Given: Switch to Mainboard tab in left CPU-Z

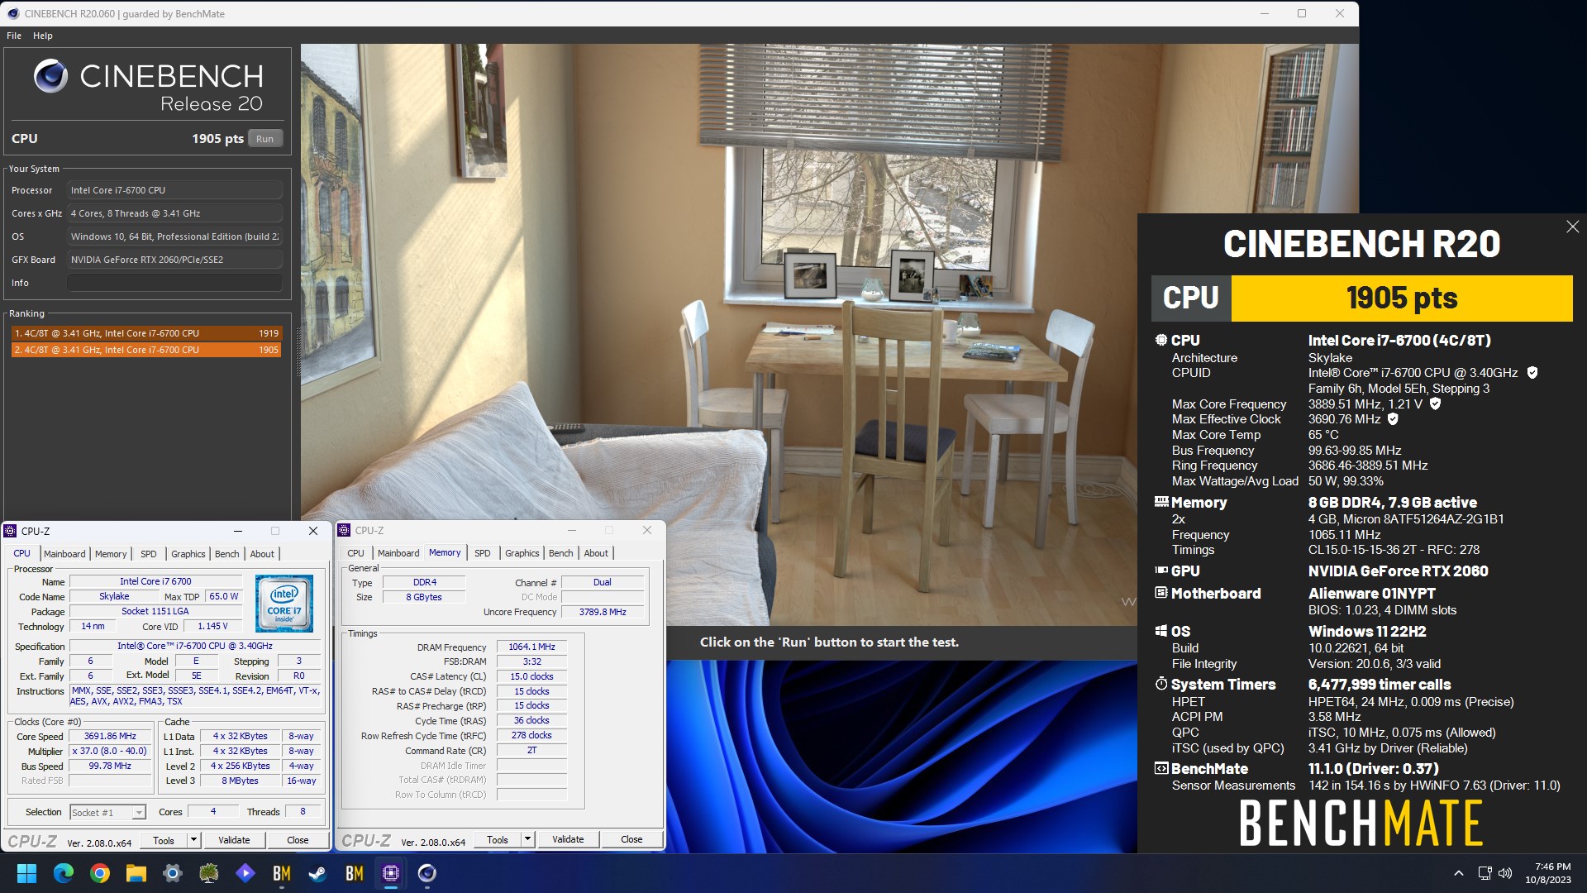Looking at the screenshot, I should (64, 554).
